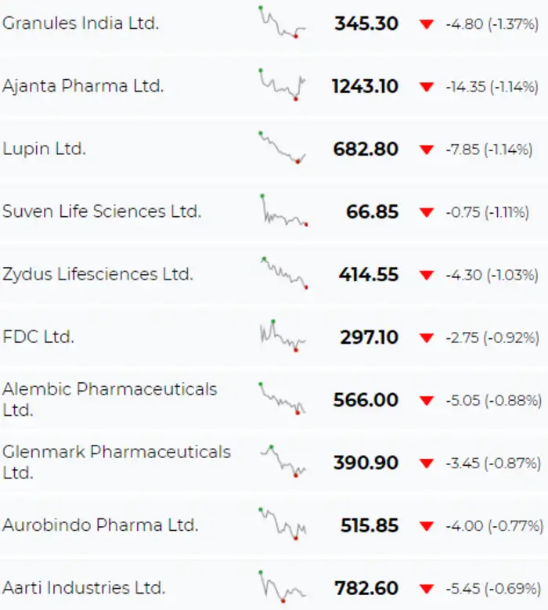View Glenmark Pharmaceuticals Ltd. stock page
The height and width of the screenshot is (610, 548).
click(x=116, y=462)
